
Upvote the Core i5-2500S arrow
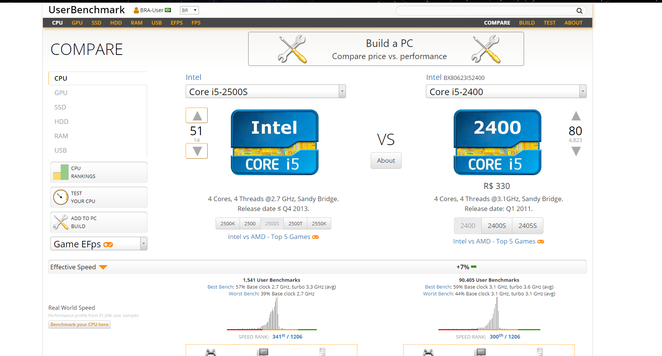tap(197, 116)
